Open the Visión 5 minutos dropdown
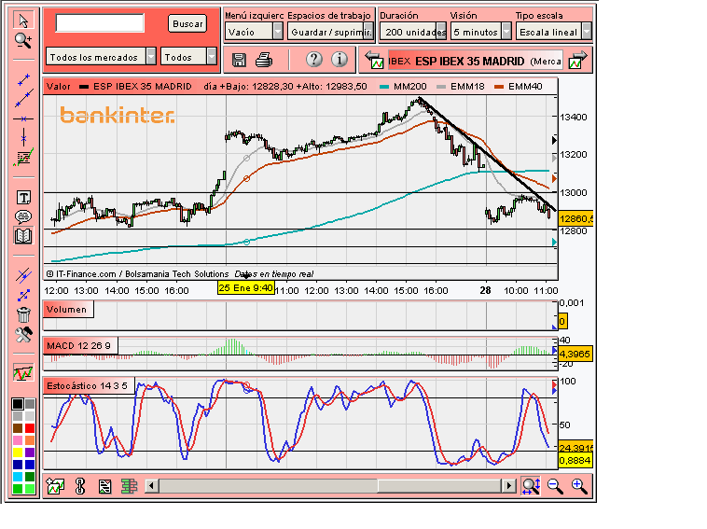This screenshot has height=529, width=707. (506, 32)
